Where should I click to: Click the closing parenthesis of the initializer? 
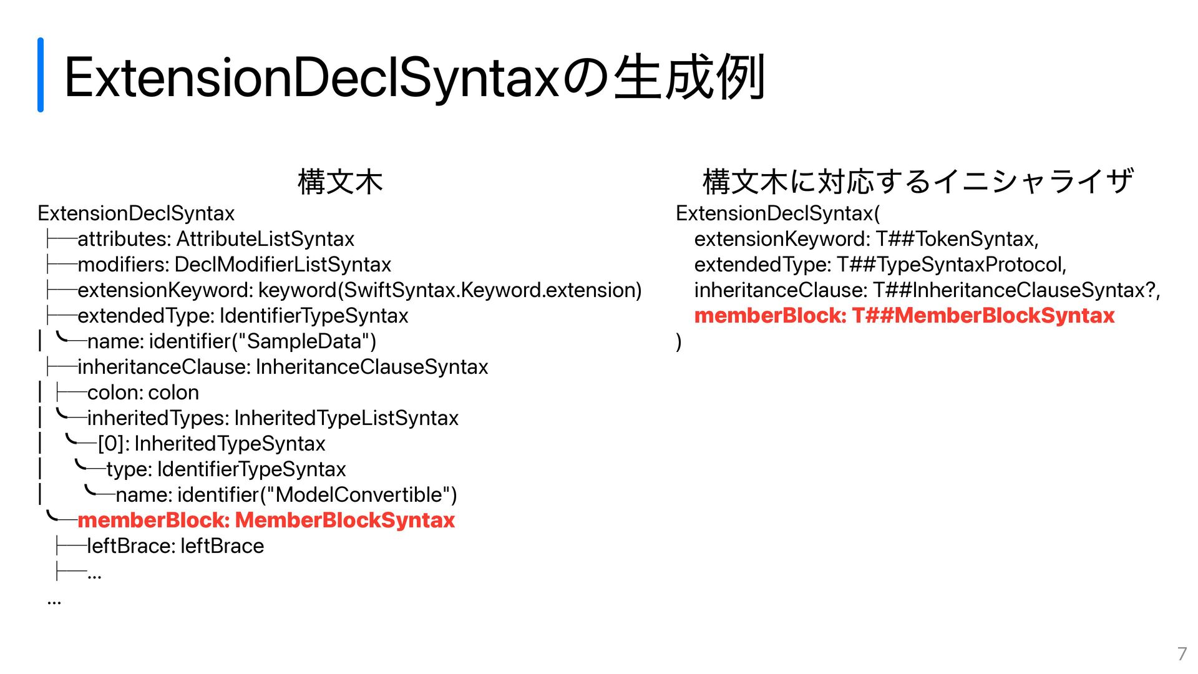click(x=679, y=342)
